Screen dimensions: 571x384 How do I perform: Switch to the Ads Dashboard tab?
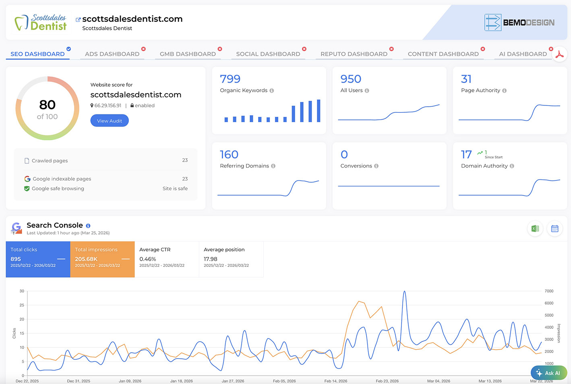point(112,54)
